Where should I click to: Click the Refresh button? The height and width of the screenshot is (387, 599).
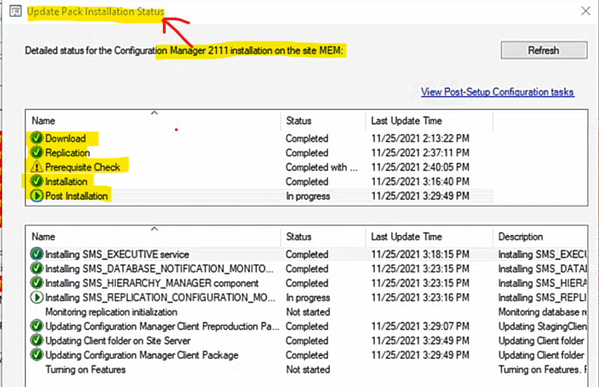[544, 50]
